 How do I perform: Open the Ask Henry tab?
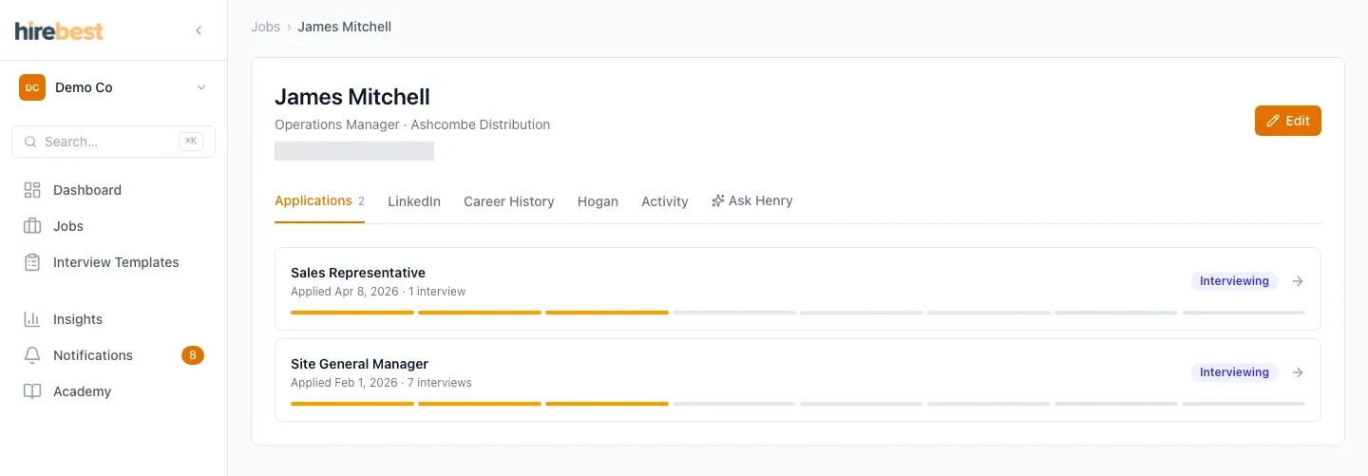click(x=751, y=200)
